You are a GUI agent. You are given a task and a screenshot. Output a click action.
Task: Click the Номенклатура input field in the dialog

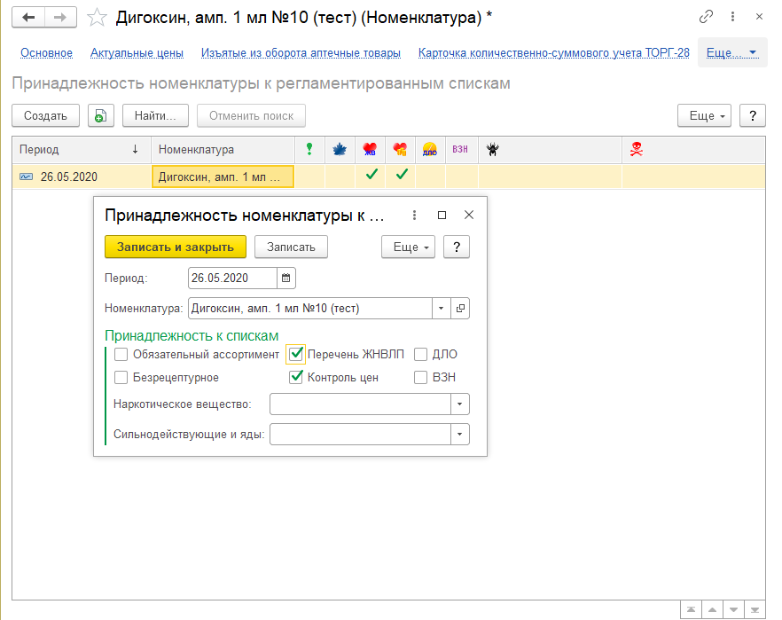pyautogui.click(x=310, y=309)
